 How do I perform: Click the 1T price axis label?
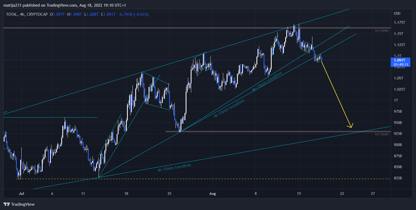click(396, 100)
